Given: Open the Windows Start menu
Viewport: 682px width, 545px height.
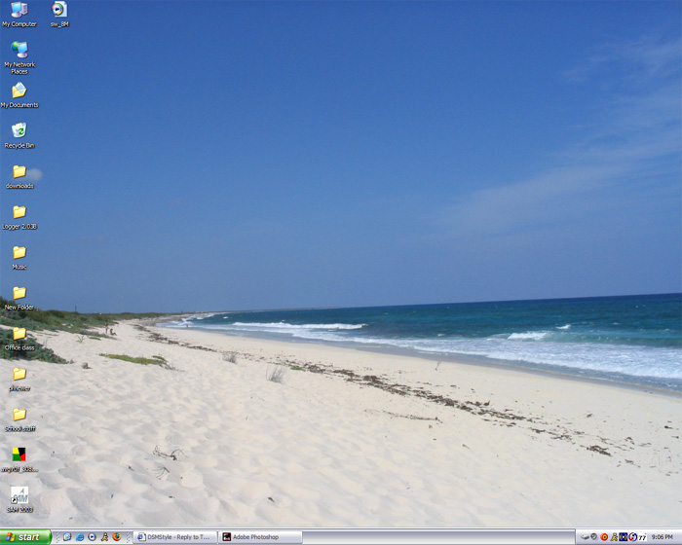Looking at the screenshot, I should (25, 537).
